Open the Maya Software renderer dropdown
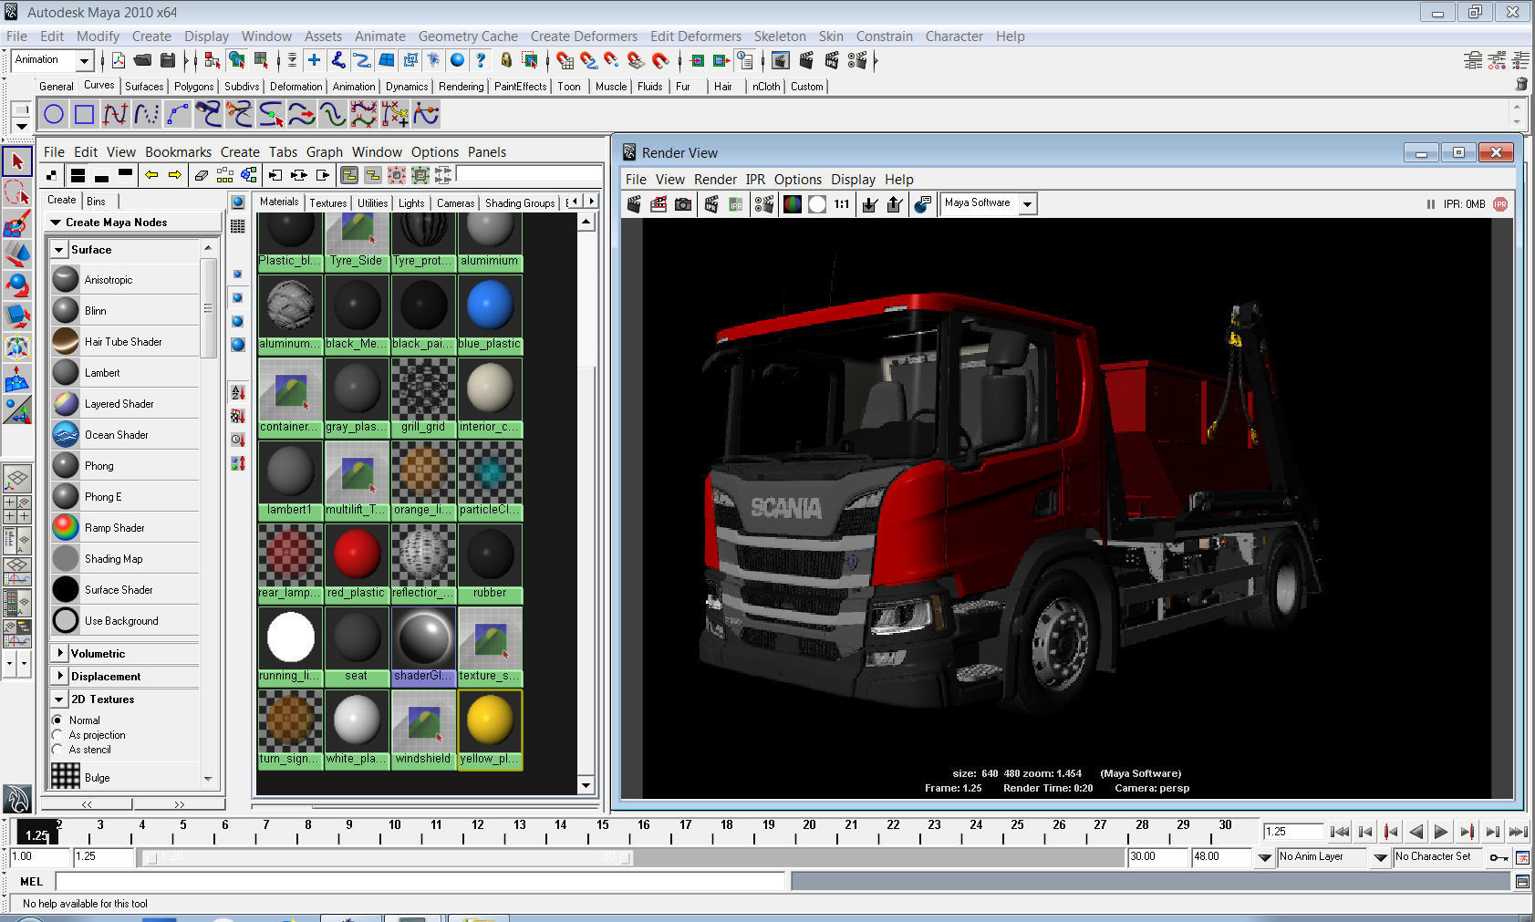 (x=1028, y=204)
